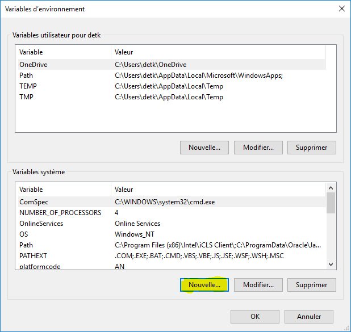Click Nouvelle button under user variables
351x332 pixels.
204,148
